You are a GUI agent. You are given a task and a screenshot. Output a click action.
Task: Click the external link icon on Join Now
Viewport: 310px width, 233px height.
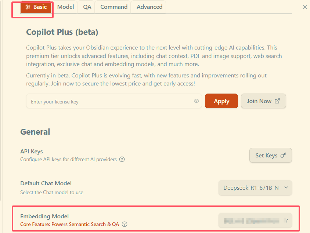coord(277,101)
